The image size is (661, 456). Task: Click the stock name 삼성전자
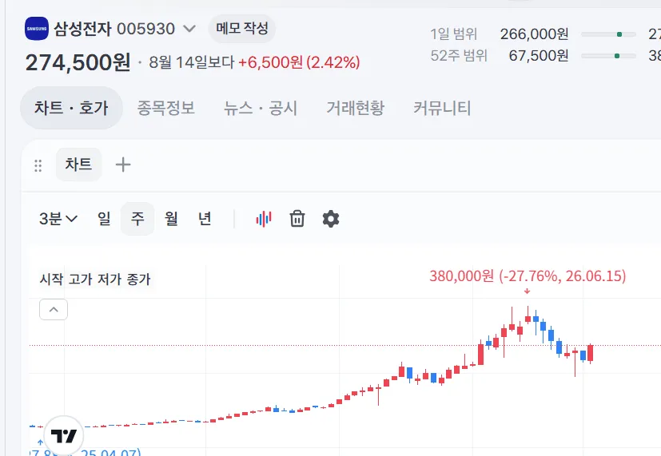[82, 29]
